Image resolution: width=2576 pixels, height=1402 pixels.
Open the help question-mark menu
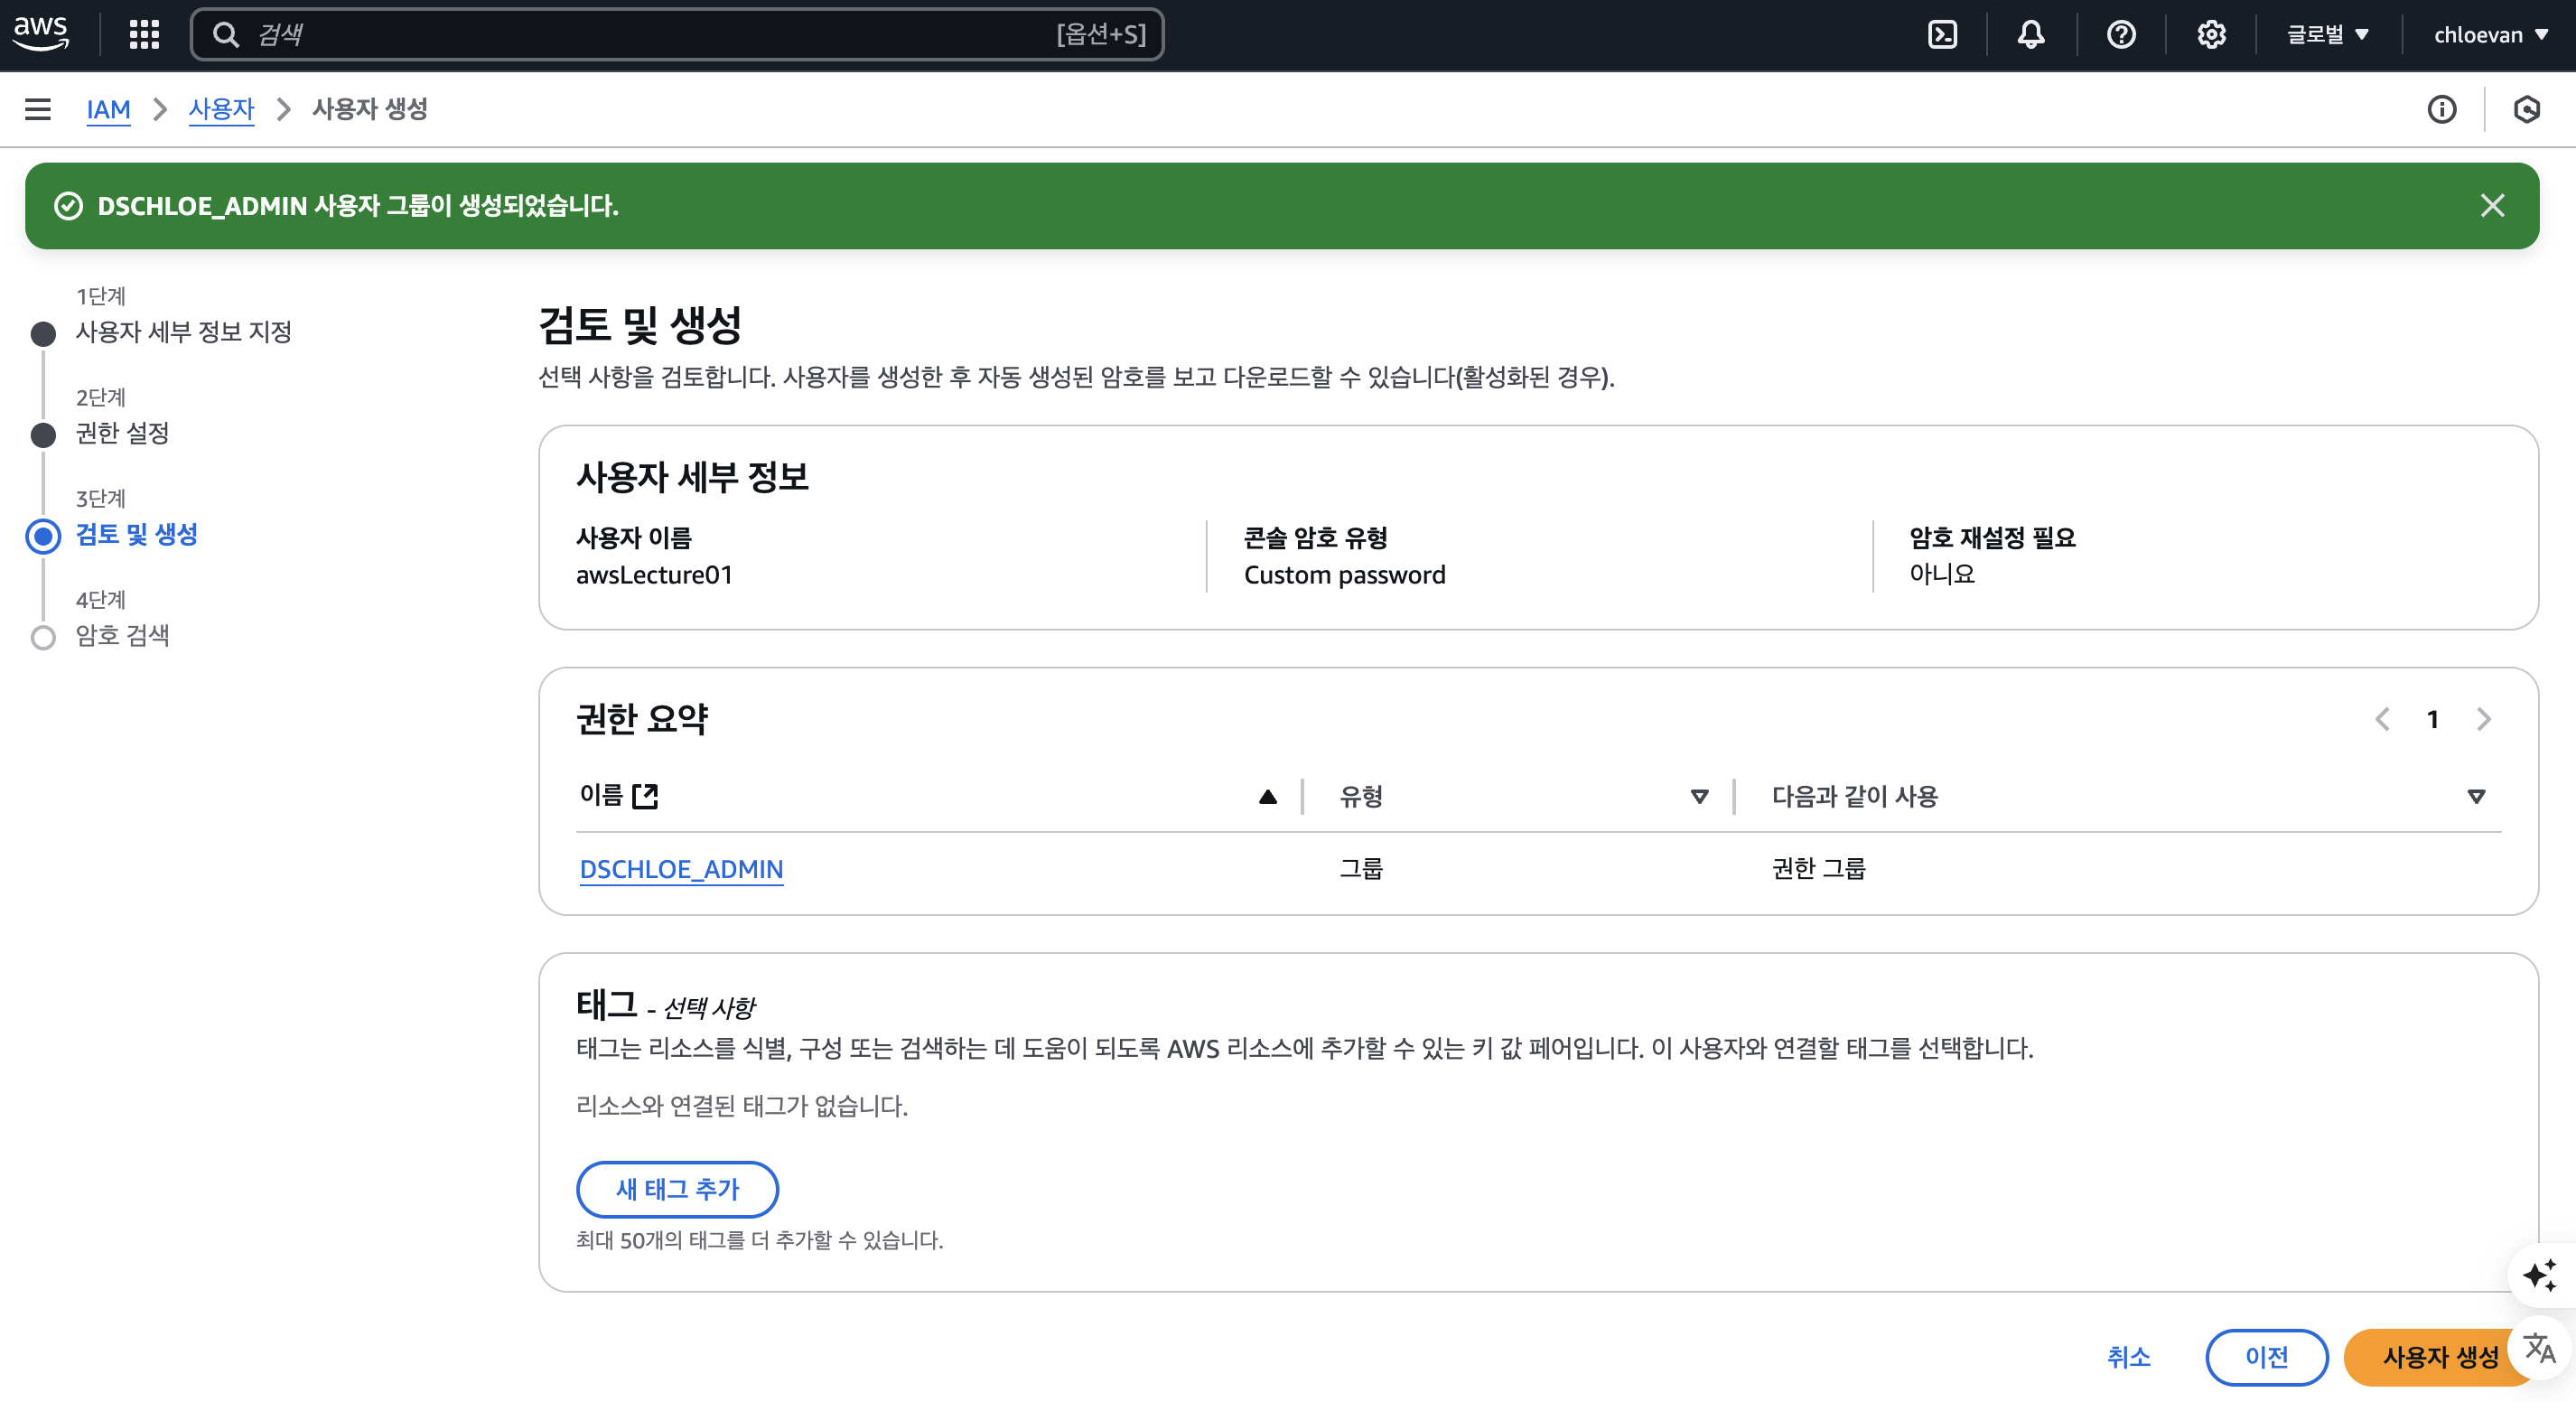2121,35
